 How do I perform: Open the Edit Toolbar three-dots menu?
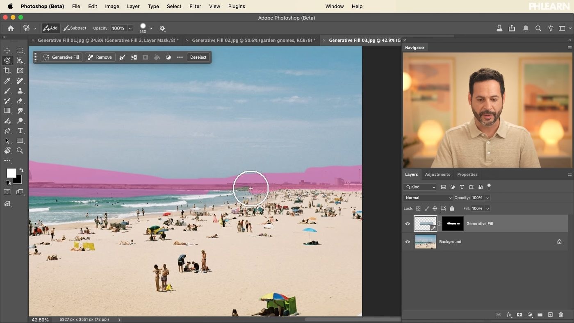7,161
